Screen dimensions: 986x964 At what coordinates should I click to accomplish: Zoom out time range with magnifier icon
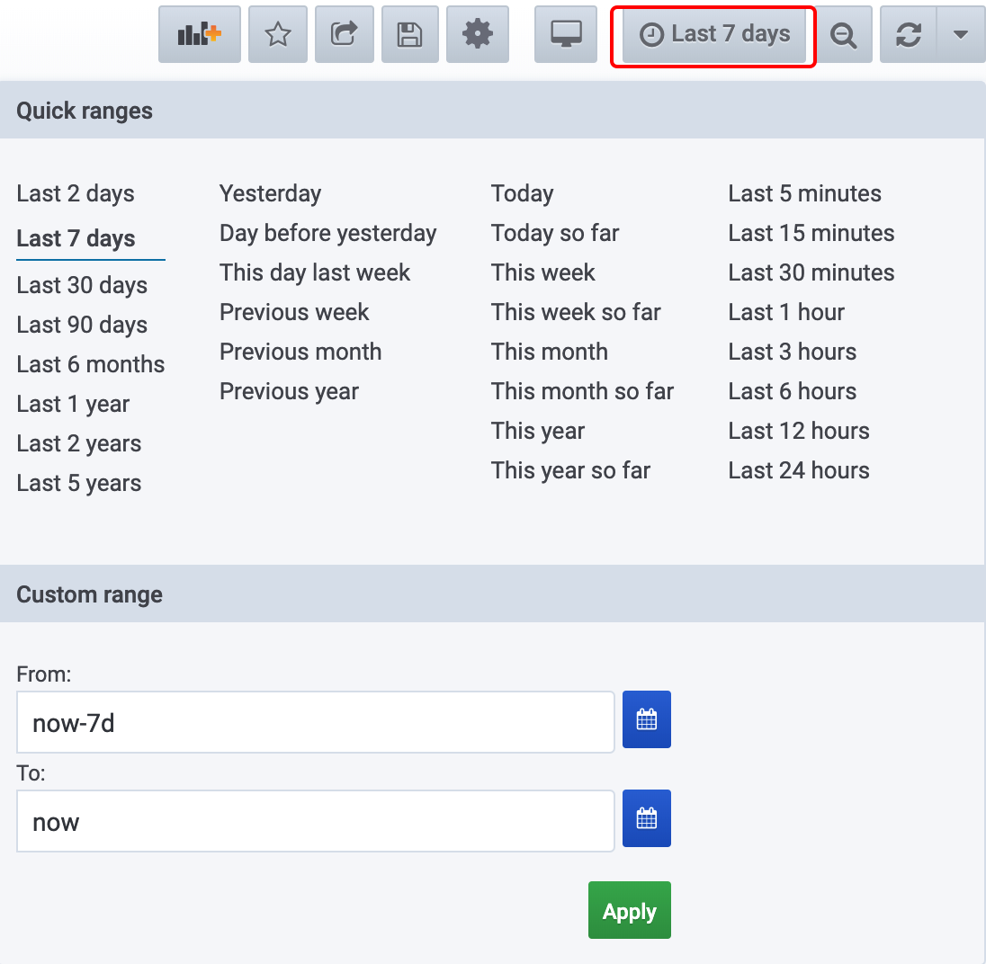point(843,35)
